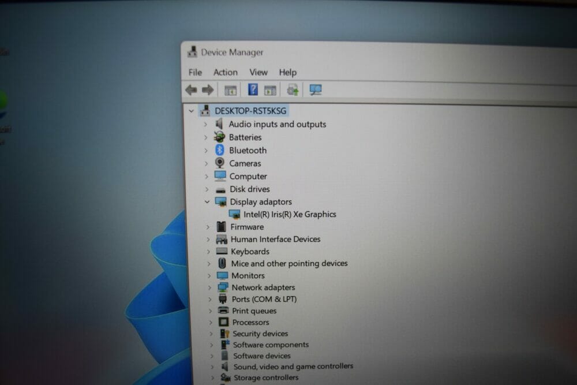Click the Keyboards icon
The height and width of the screenshot is (385, 577).
point(222,252)
